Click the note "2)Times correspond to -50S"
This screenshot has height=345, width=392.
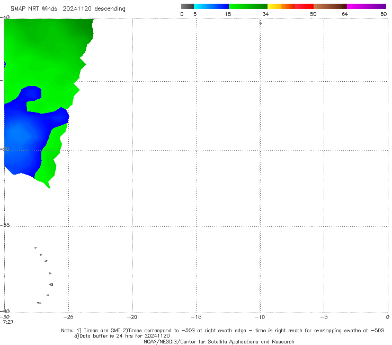point(159,331)
